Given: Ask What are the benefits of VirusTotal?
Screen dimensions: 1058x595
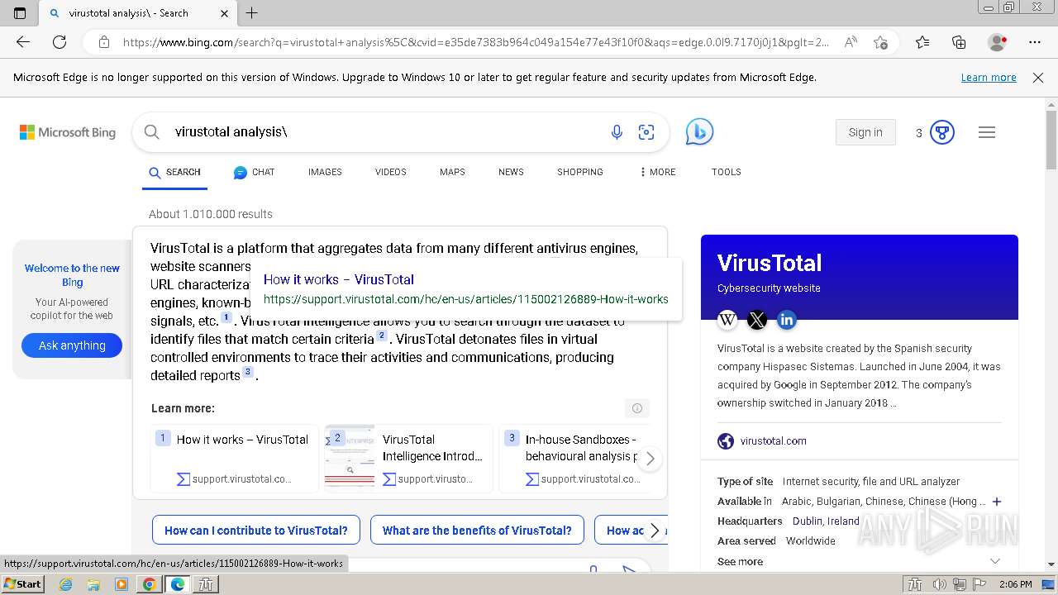Looking at the screenshot, I should 477,531.
